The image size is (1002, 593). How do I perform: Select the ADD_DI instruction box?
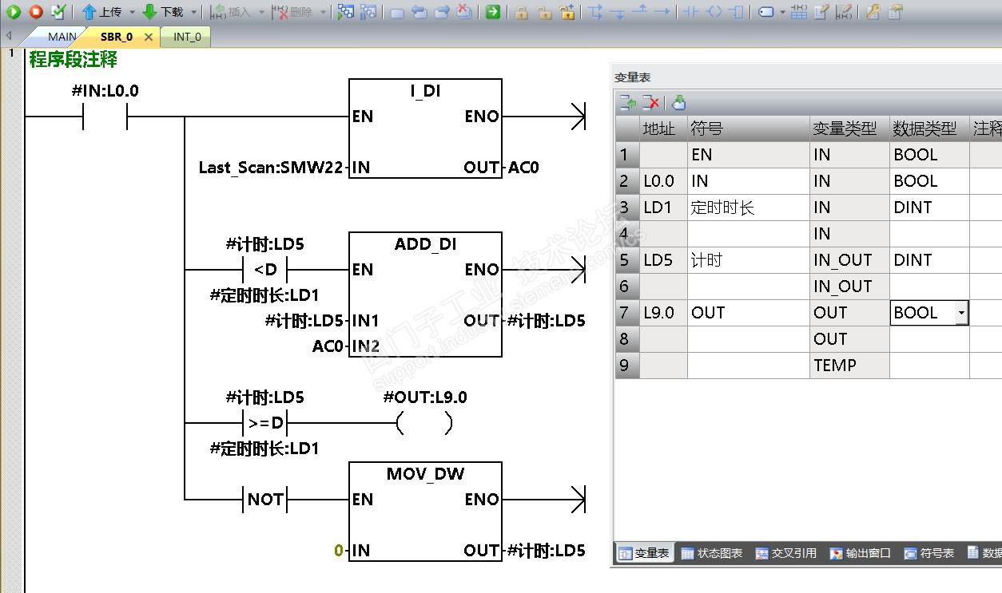point(425,295)
